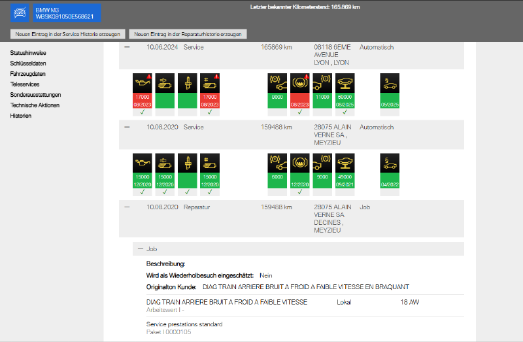Click red 17000 08/2023 oil status
Image resolution: width=523 pixels, height=342 pixels.
point(143,101)
